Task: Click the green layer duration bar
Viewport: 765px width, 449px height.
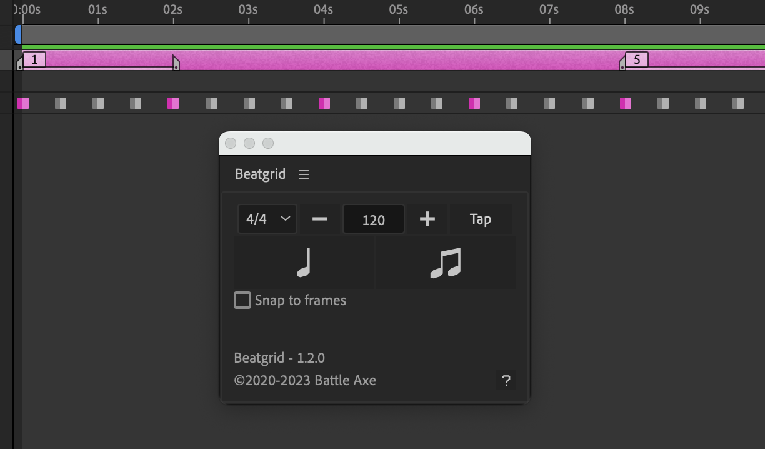Action: [375, 46]
